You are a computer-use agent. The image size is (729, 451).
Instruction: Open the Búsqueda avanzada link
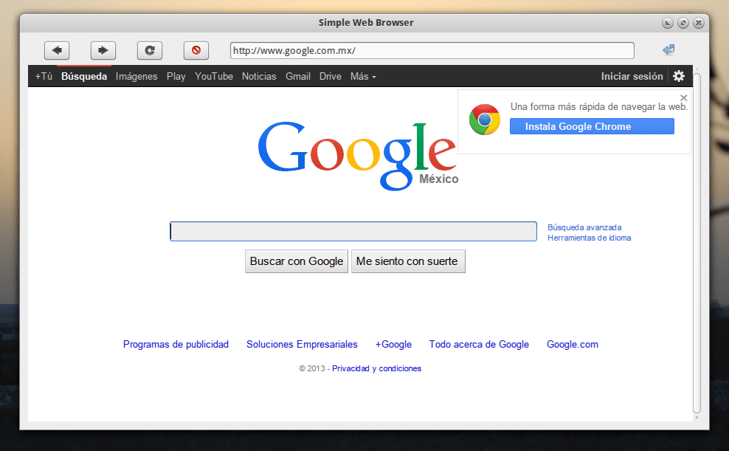pos(584,227)
